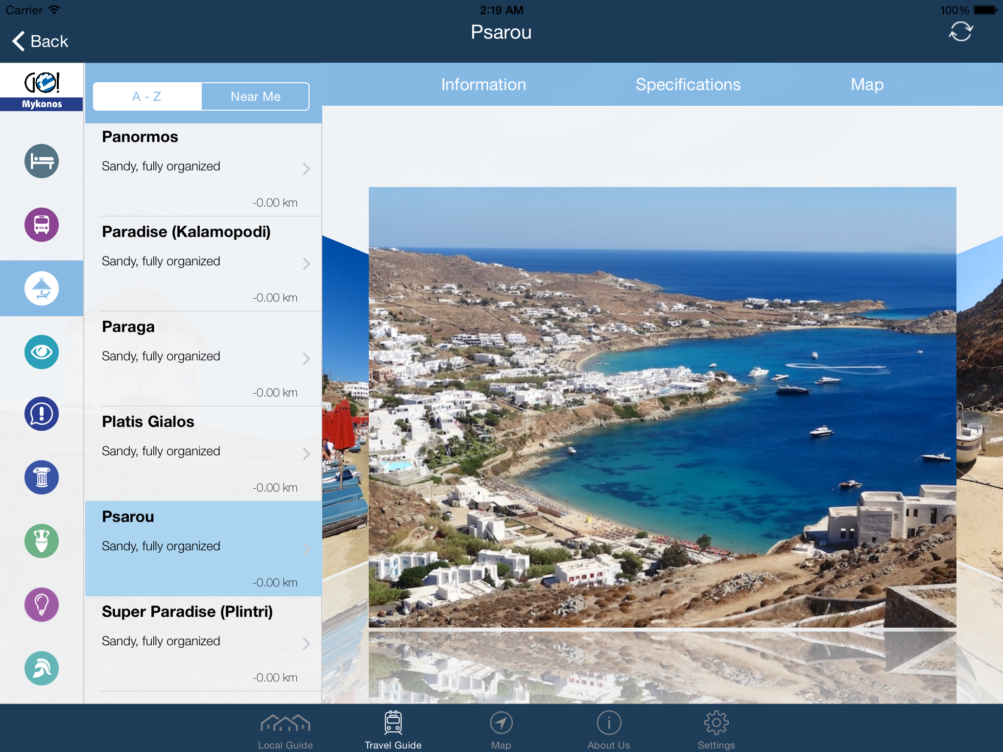1003x752 pixels.
Task: Open the Map bottom tab
Action: coord(501,730)
